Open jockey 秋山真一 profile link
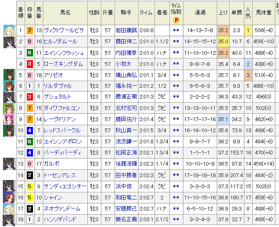The image size is (279, 227). [127, 131]
